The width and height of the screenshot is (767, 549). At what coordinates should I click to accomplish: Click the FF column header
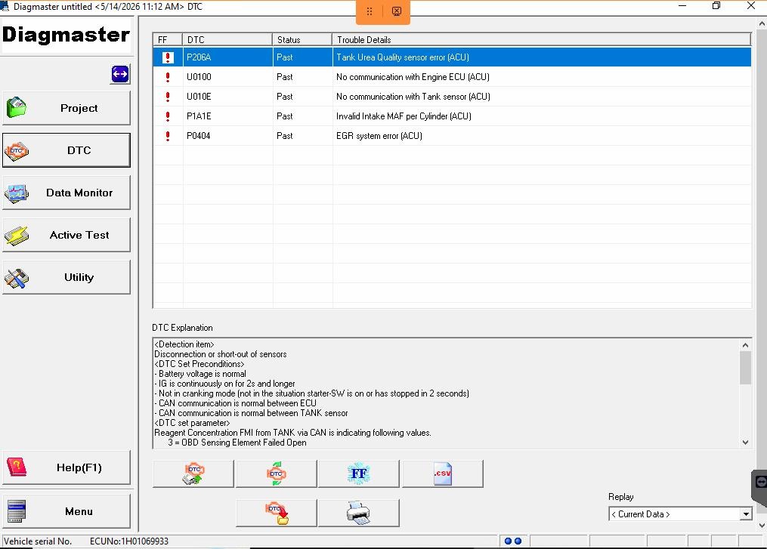click(168, 39)
